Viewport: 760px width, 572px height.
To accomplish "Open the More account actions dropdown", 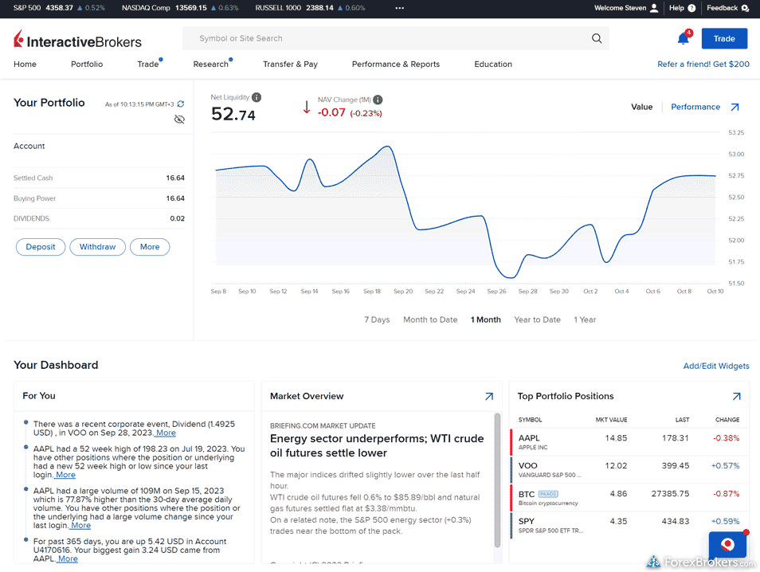I will click(x=150, y=247).
